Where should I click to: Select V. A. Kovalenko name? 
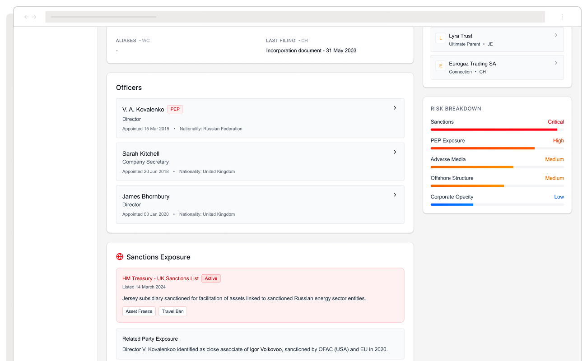coord(143,110)
